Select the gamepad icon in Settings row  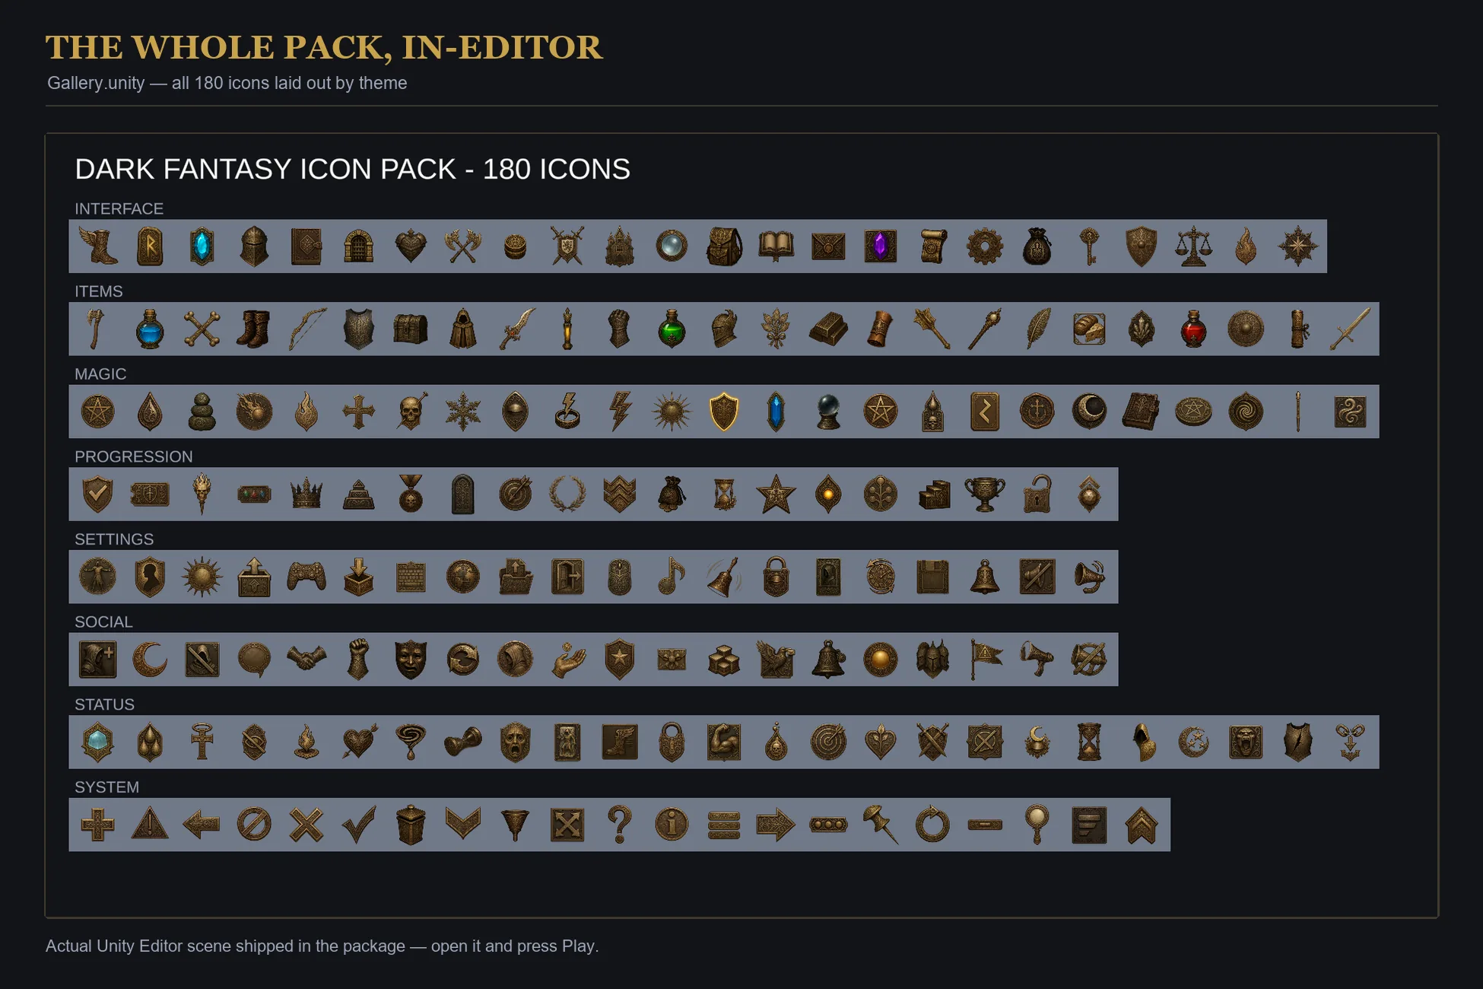pos(306,577)
